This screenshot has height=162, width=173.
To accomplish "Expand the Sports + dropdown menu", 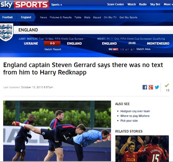I will point(57,5).
